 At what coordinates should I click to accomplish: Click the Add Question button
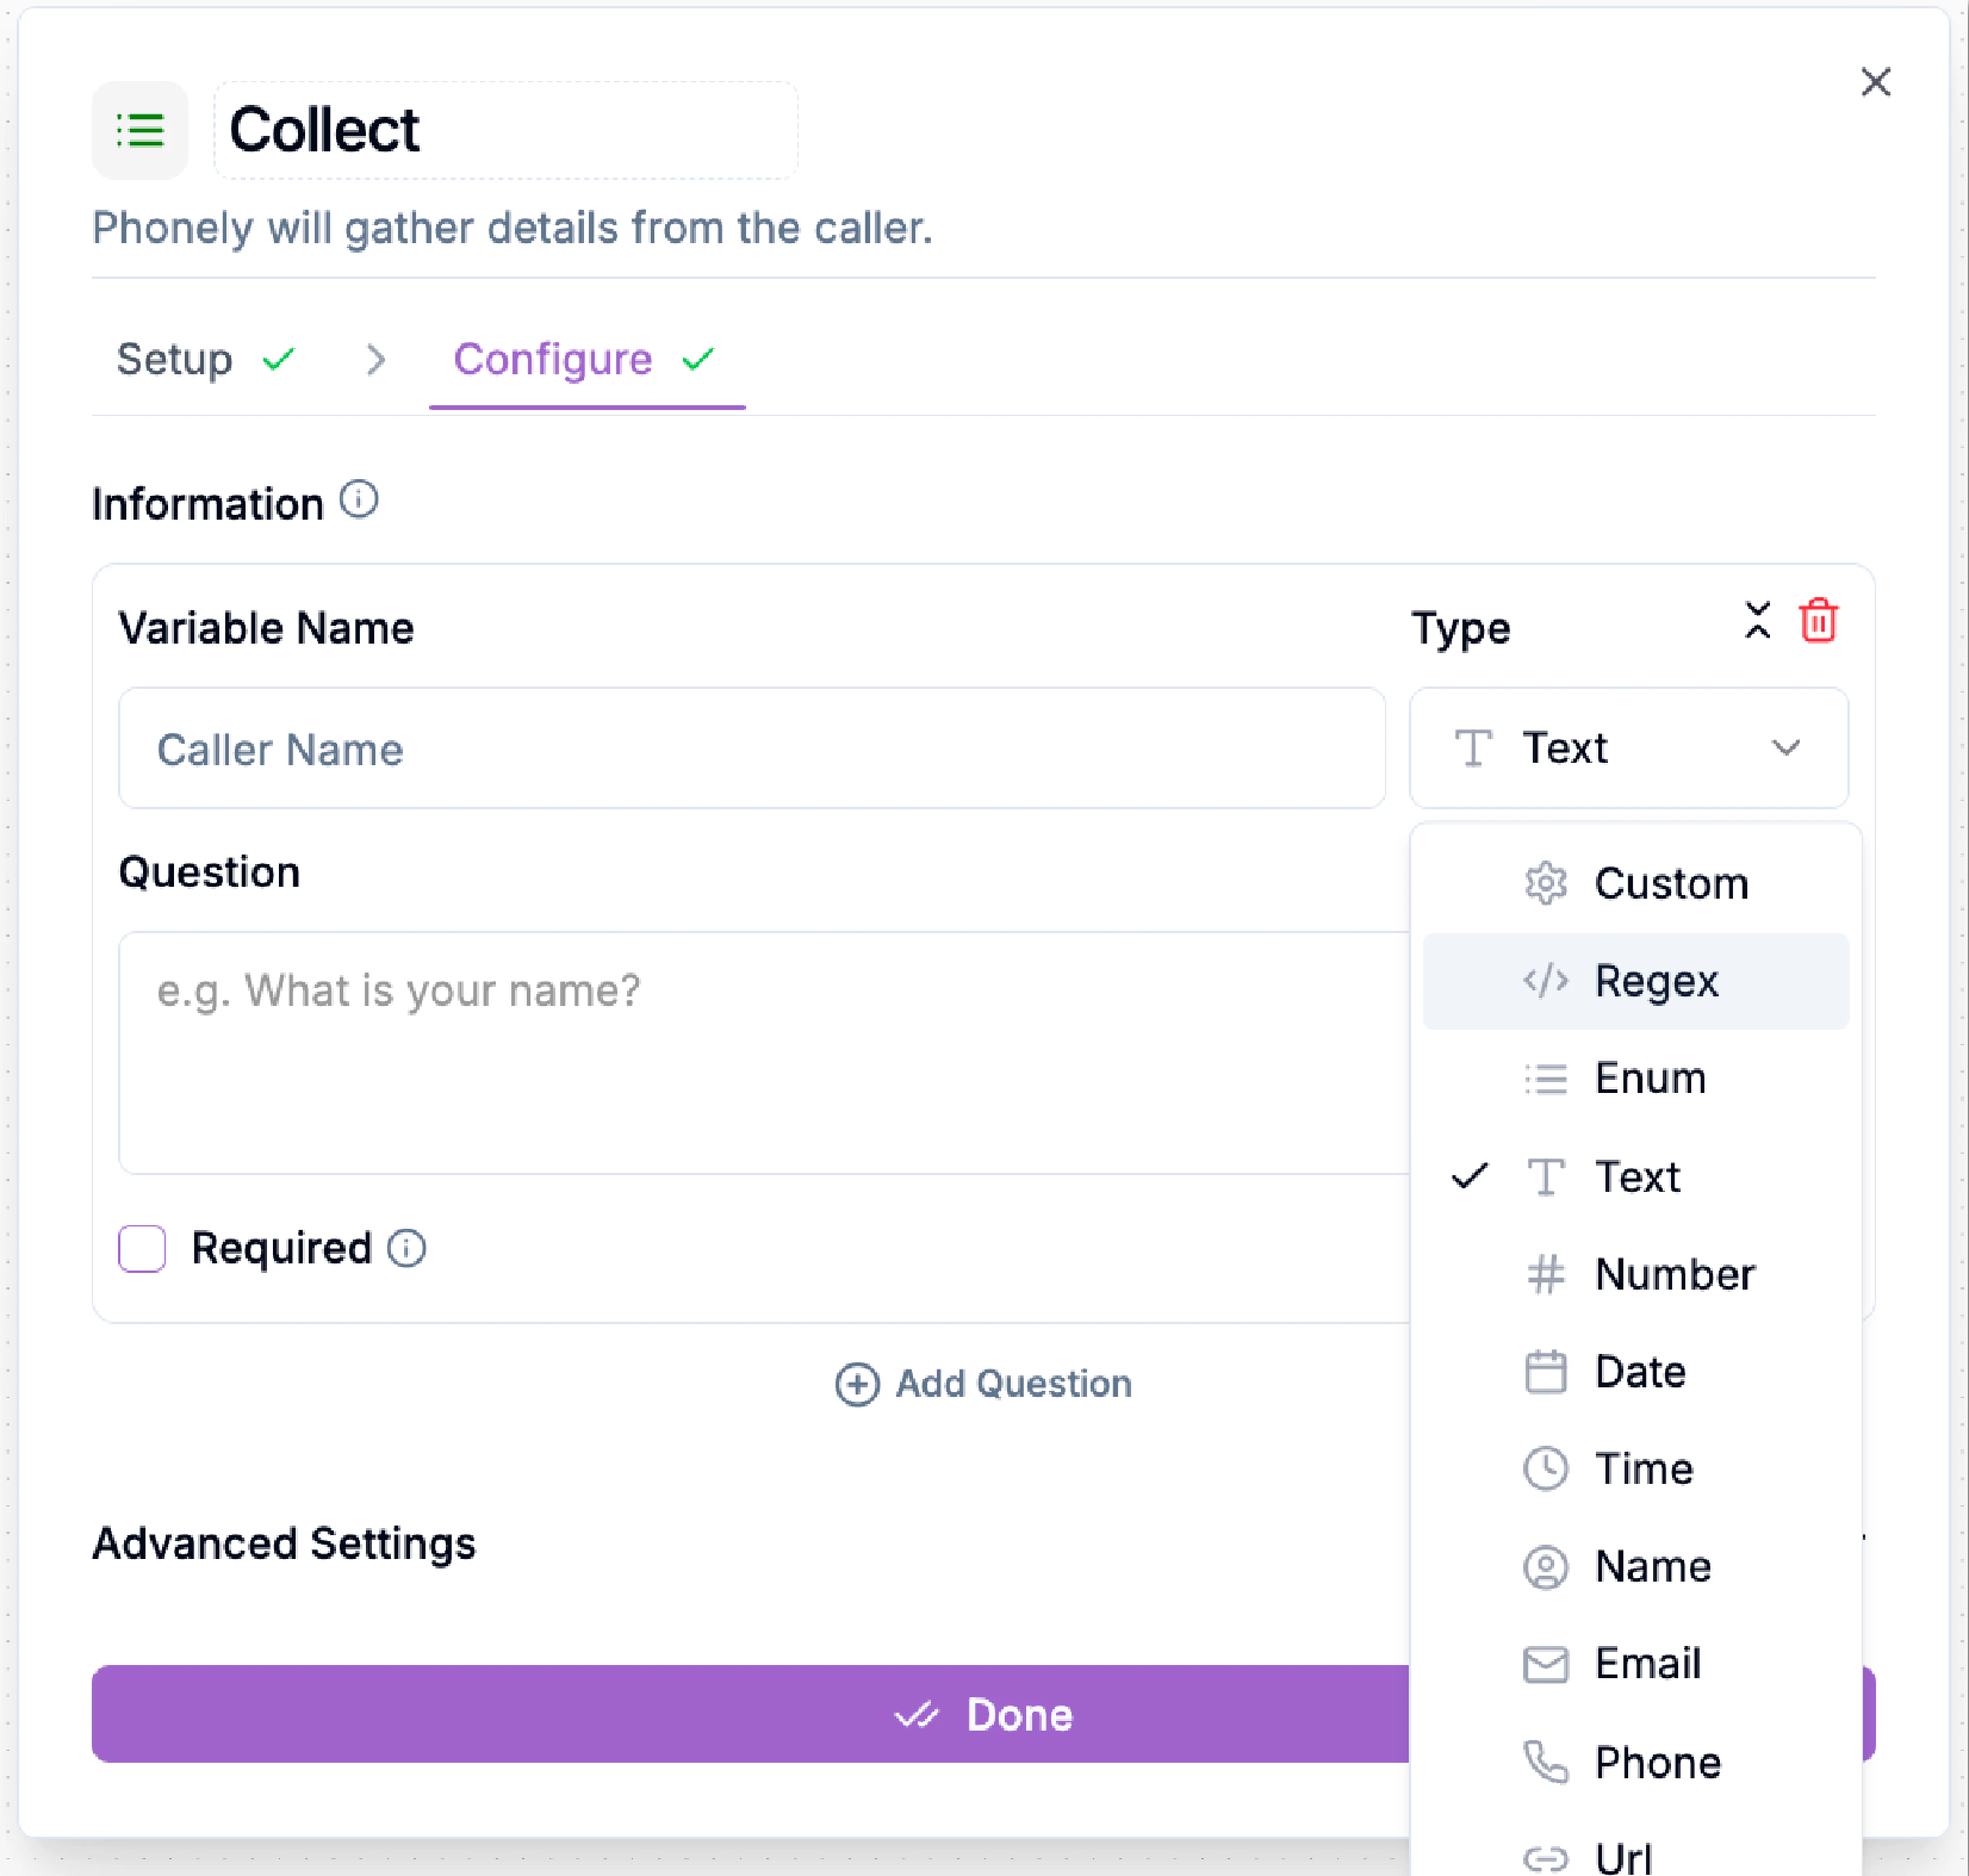pos(984,1383)
